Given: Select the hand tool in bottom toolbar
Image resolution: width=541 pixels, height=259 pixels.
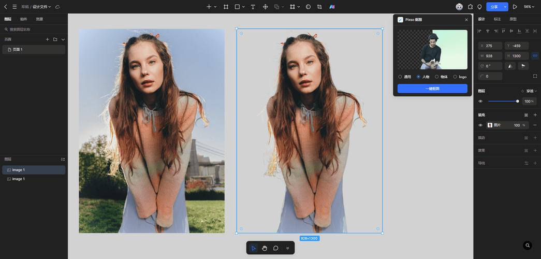Looking at the screenshot, I should coord(265,248).
